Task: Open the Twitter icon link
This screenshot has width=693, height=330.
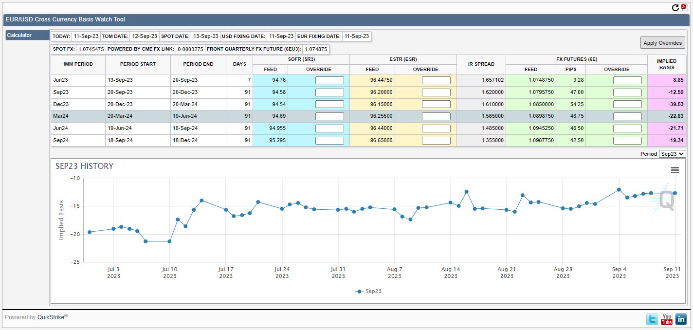Action: pyautogui.click(x=652, y=319)
